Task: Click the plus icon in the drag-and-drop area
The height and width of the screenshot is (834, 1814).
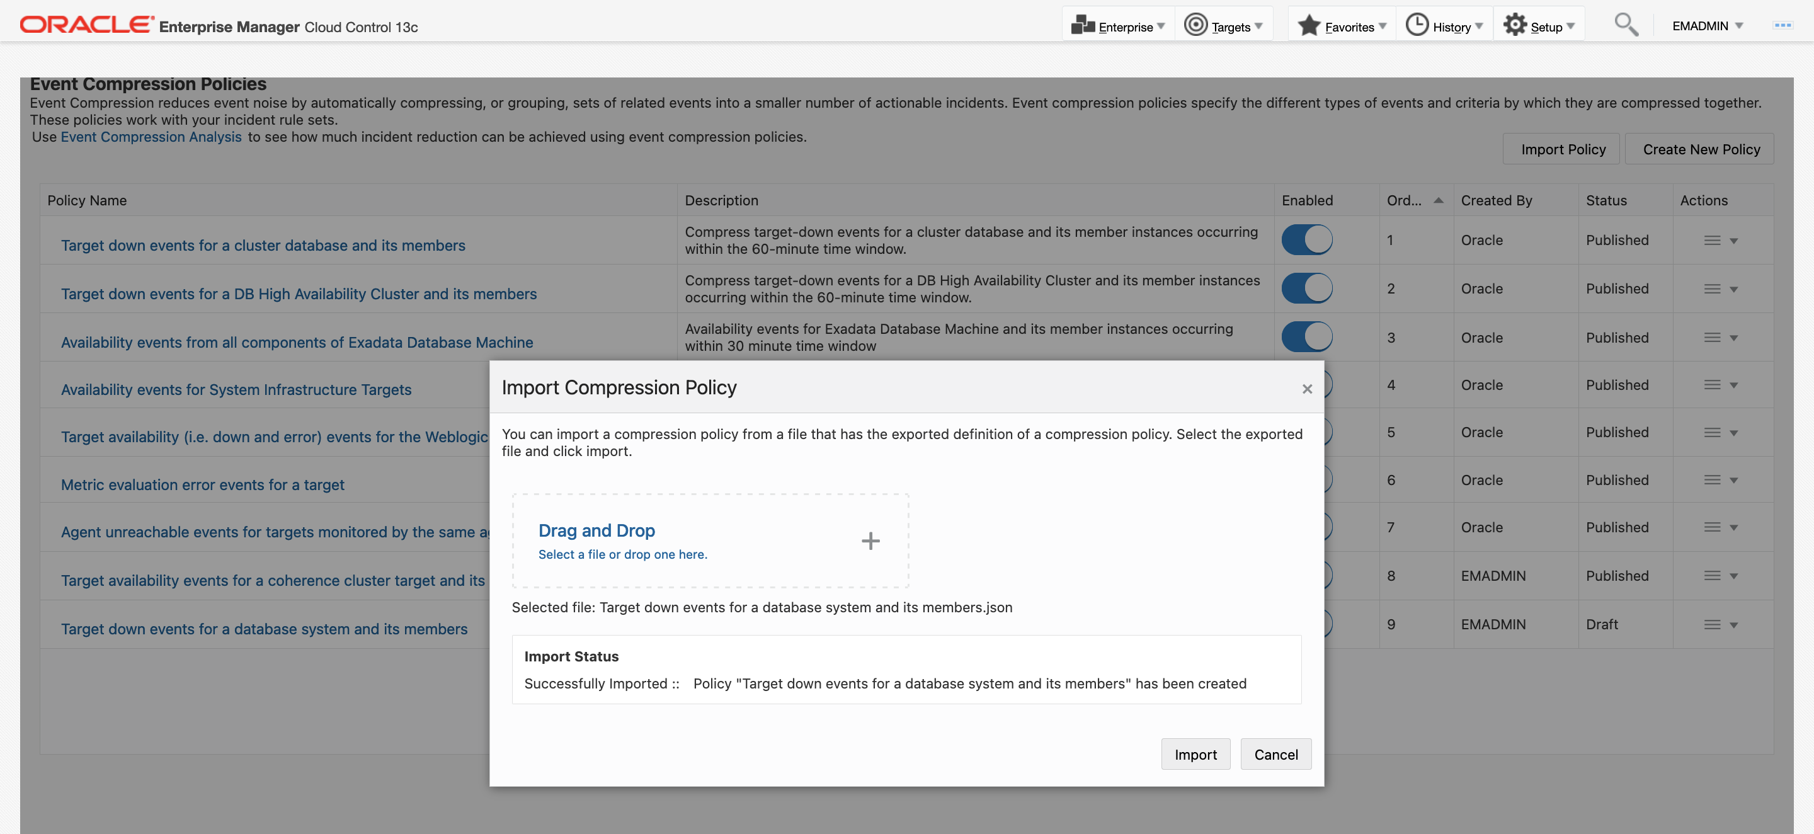Action: 870,541
